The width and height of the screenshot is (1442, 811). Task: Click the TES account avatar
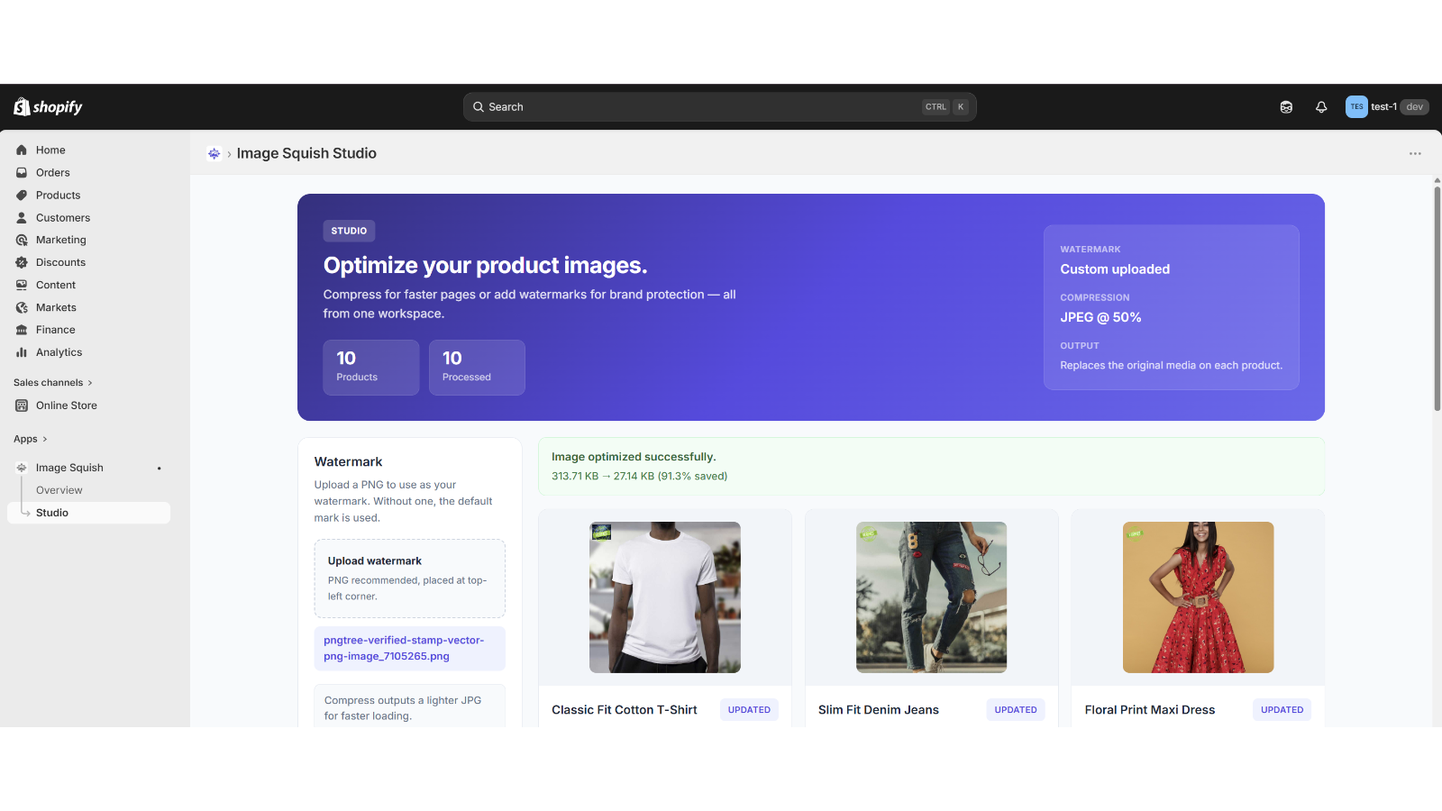tap(1356, 107)
